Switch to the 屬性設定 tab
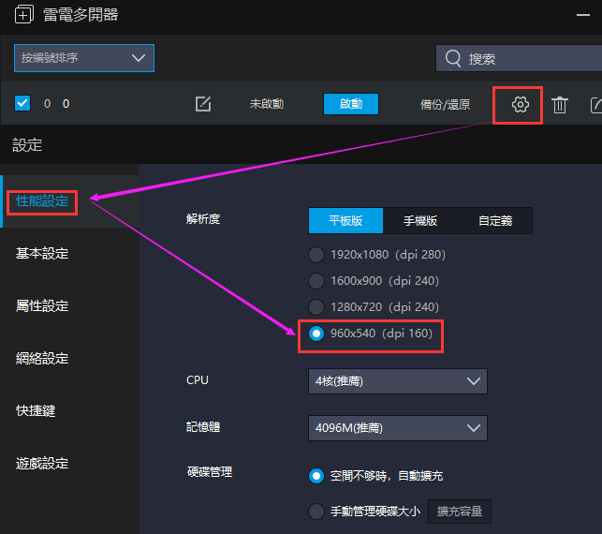Image resolution: width=602 pixels, height=534 pixels. click(42, 306)
